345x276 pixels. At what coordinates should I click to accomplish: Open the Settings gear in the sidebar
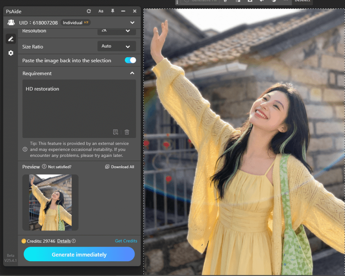pyautogui.click(x=10, y=53)
